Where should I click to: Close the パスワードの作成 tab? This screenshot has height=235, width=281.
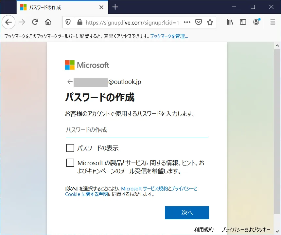[101, 7]
